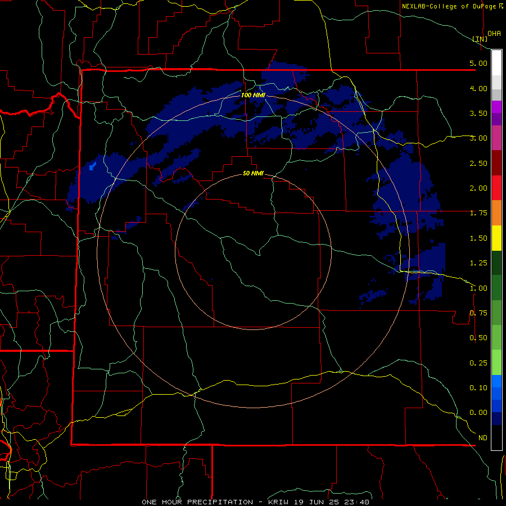Click the 0.00 legend value
Image resolution: width=506 pixels, height=506 pixels.
(x=478, y=413)
